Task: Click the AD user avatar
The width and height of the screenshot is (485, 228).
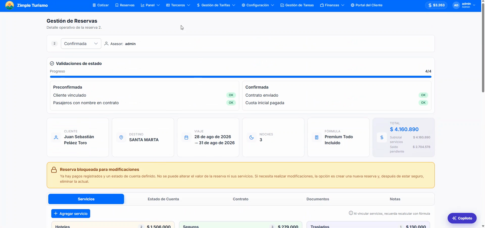Action: click(456, 5)
